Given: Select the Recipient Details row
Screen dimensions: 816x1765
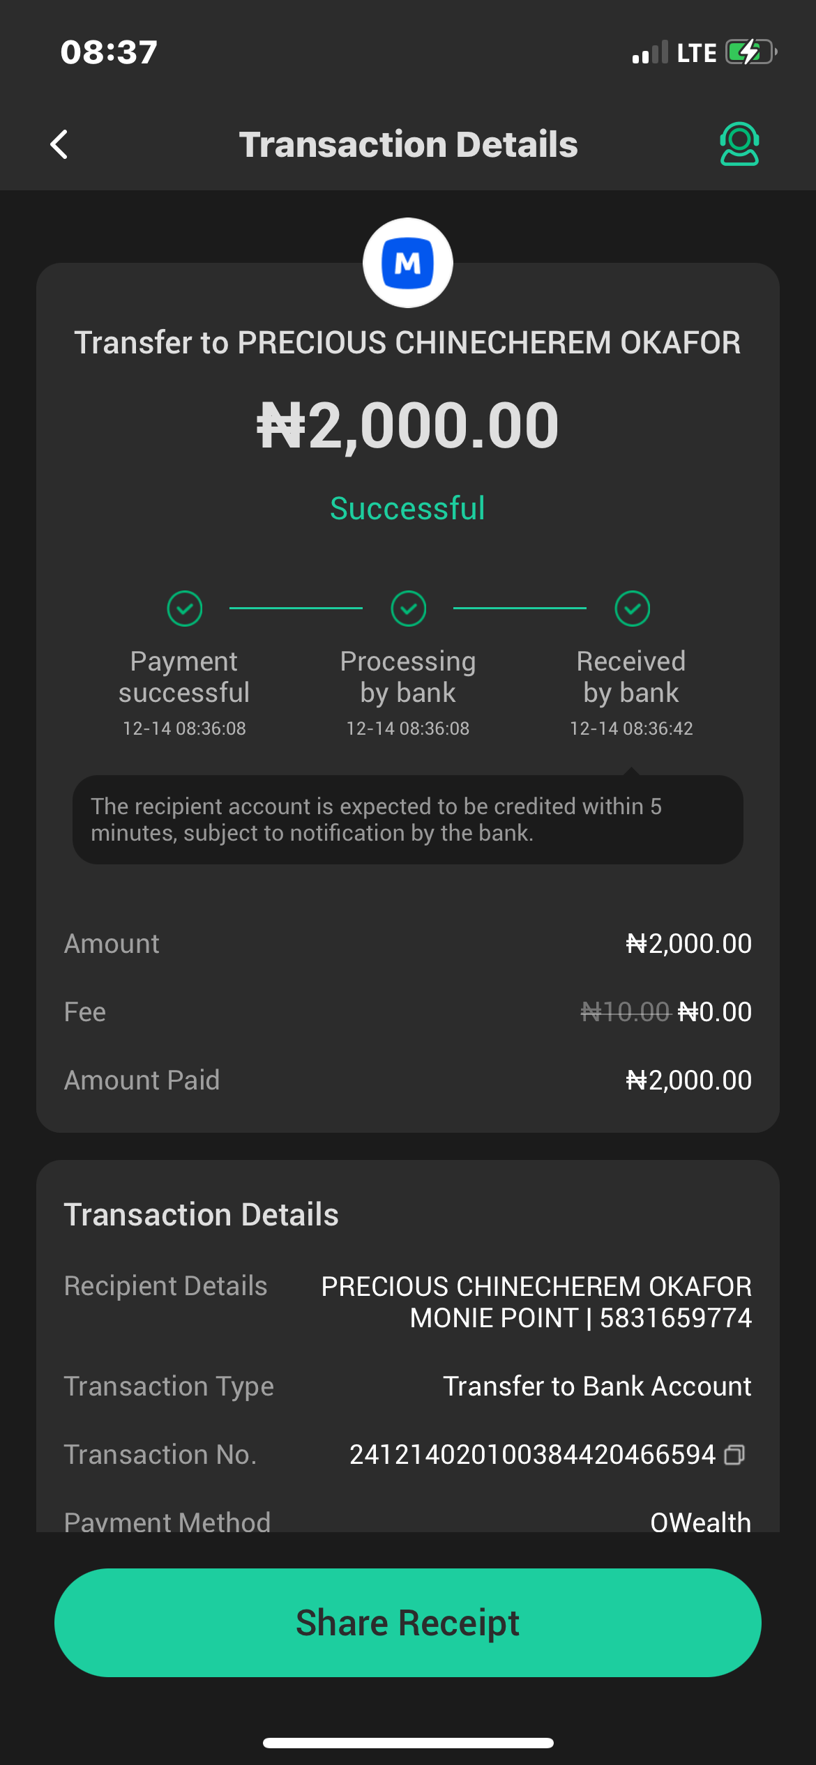Looking at the screenshot, I should coord(408,1301).
